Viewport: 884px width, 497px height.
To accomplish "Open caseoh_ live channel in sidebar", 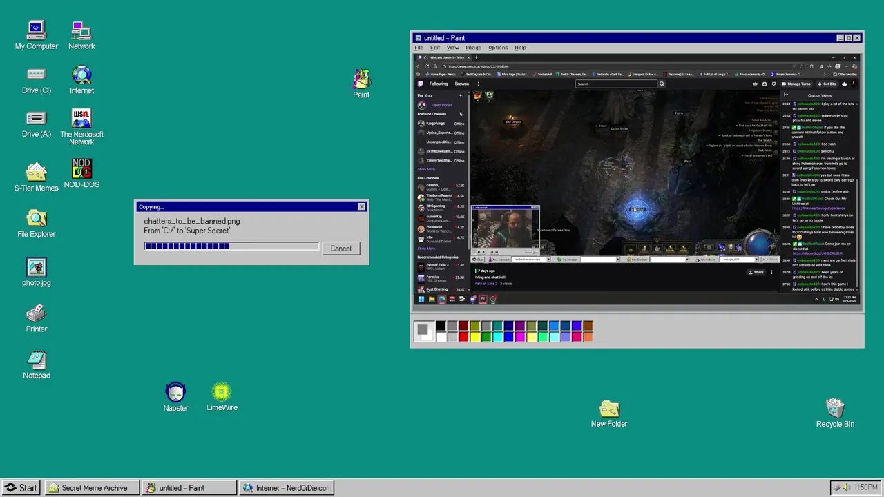I will (441, 187).
